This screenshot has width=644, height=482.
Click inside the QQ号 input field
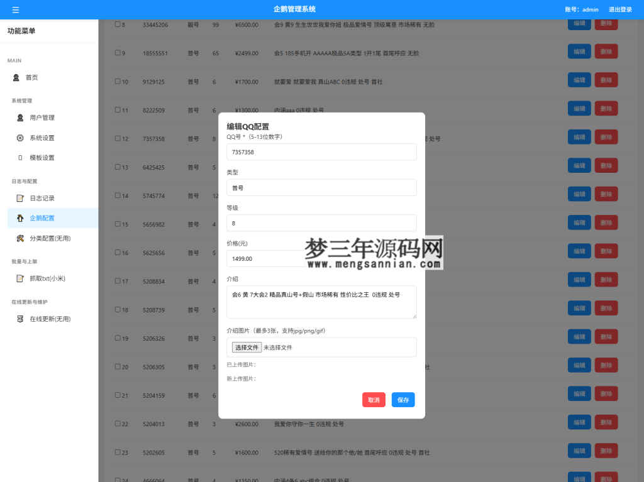321,151
